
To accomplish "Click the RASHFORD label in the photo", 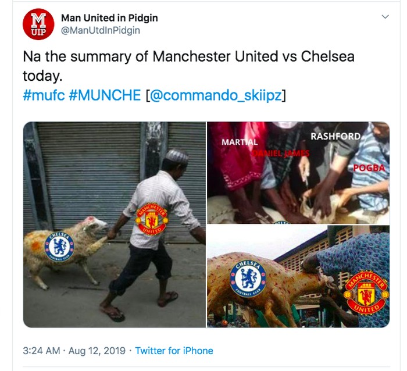I will (335, 136).
